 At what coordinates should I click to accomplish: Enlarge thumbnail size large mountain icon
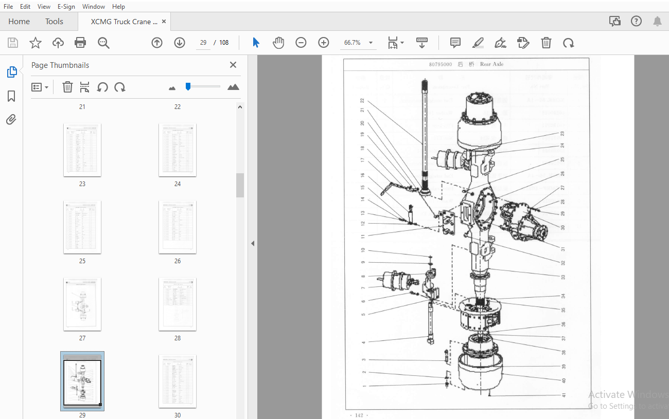233,87
